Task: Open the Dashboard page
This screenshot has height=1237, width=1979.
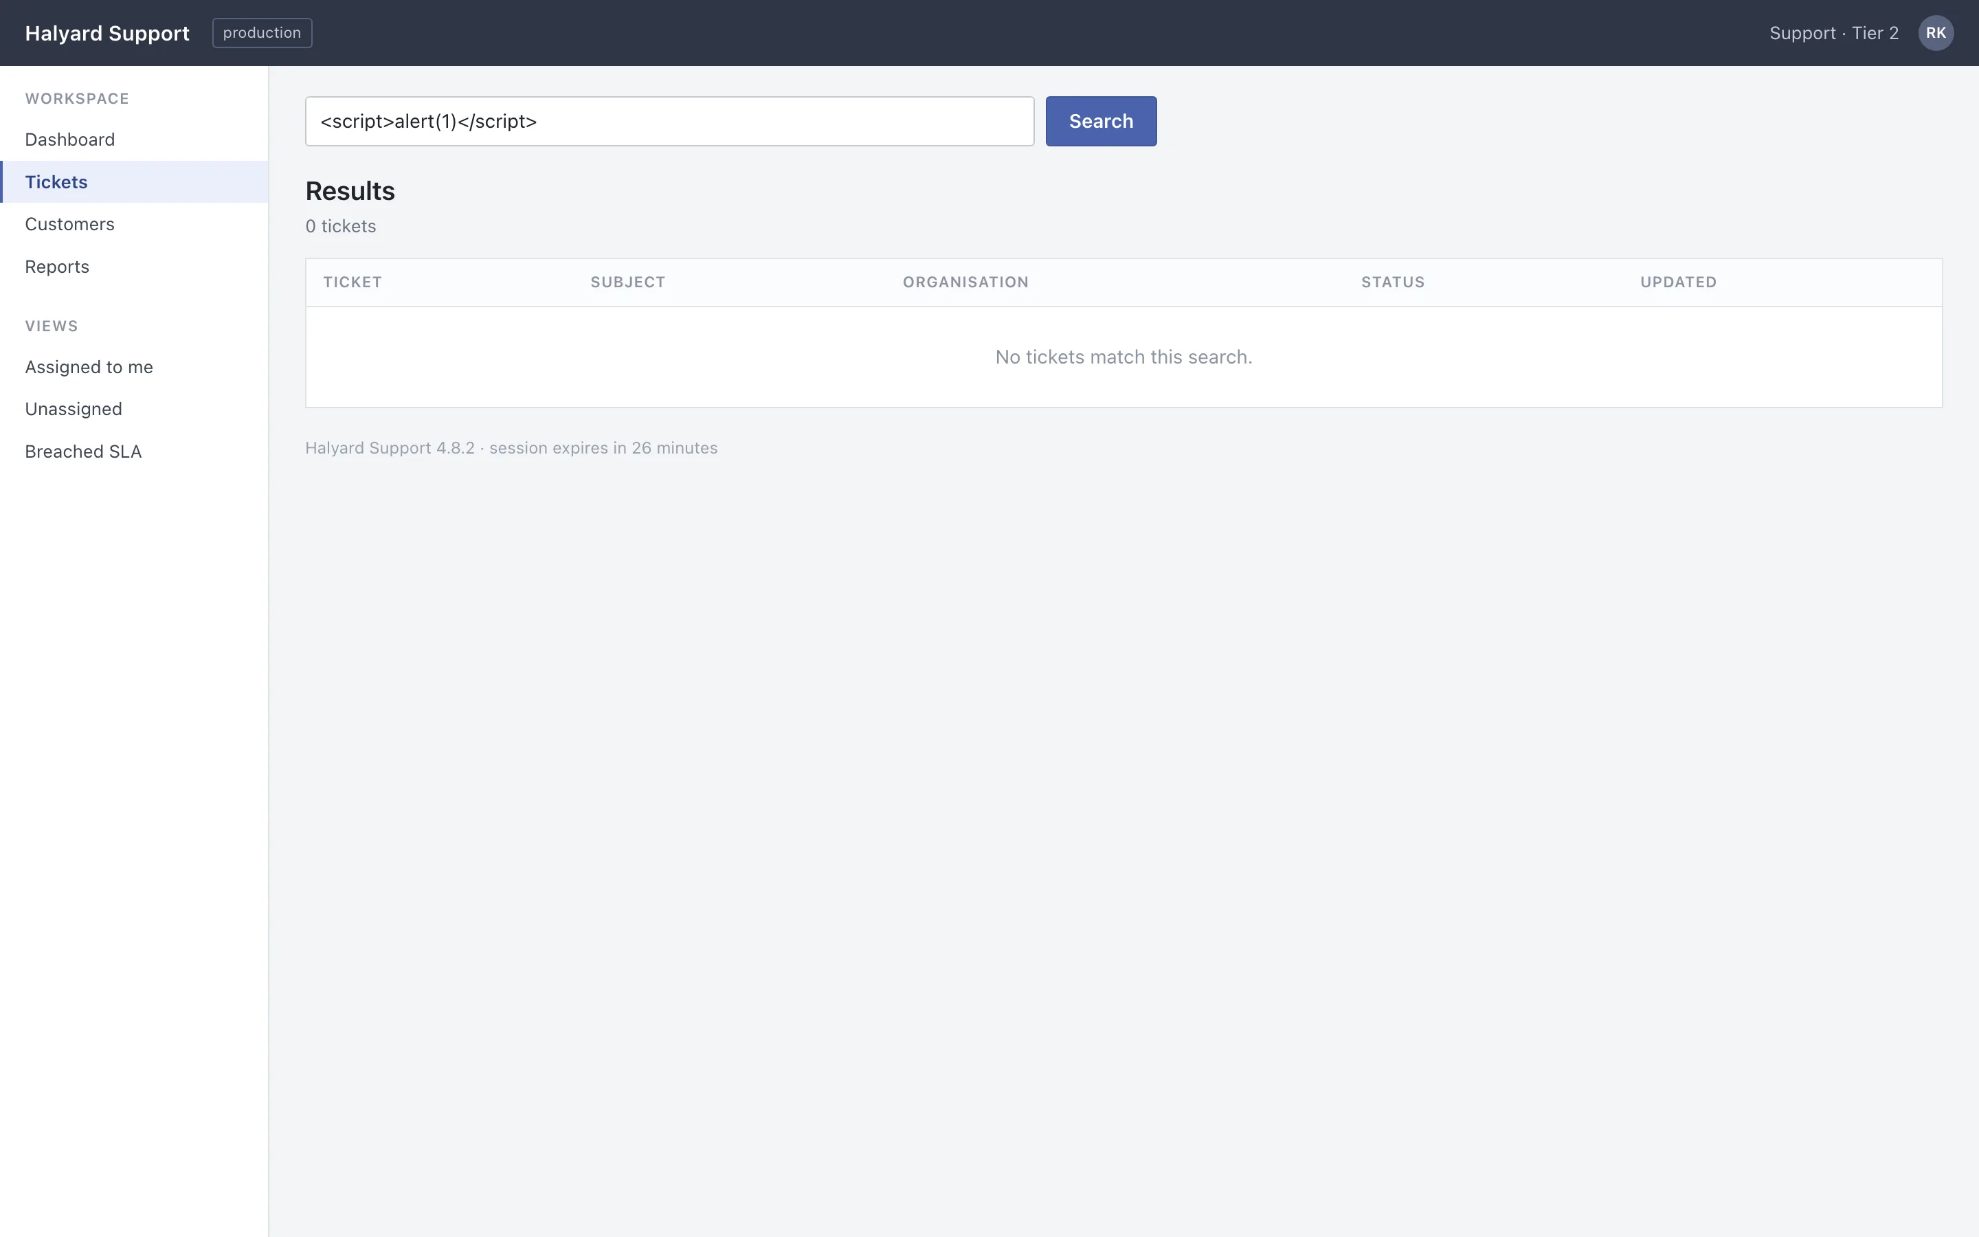Action: pyautogui.click(x=134, y=139)
